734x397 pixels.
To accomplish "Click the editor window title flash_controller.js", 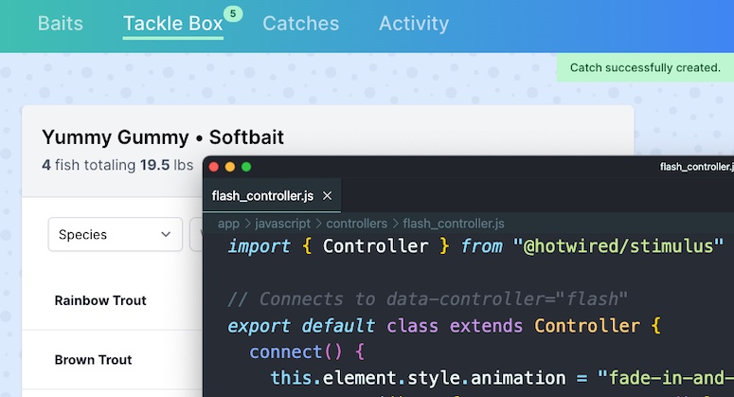I will 696,167.
